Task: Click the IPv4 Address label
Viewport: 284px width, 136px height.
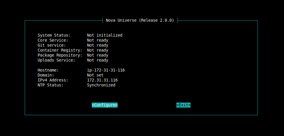Action: click(53, 80)
